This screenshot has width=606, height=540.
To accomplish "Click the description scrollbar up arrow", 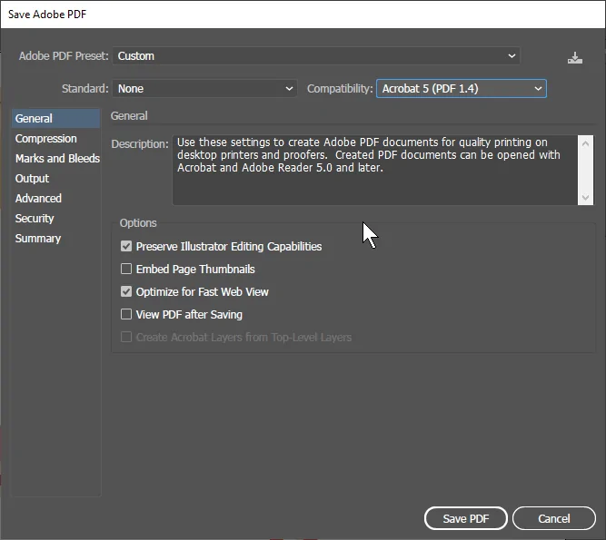I will click(587, 144).
